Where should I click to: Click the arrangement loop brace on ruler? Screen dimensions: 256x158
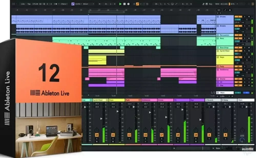(x=106, y=12)
